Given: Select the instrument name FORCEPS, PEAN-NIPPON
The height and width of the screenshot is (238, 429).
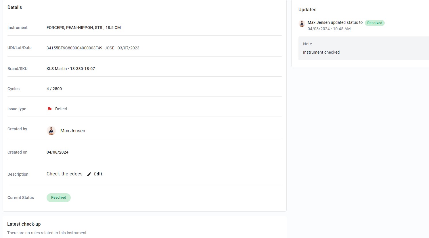Looking at the screenshot, I should pos(84,28).
